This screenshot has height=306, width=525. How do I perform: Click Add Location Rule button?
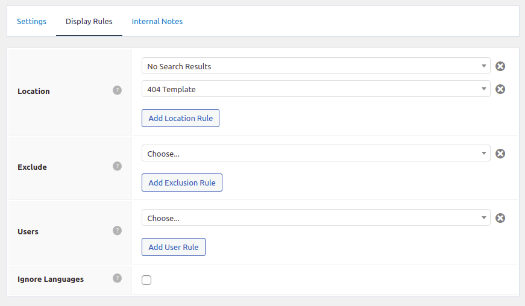pos(180,118)
